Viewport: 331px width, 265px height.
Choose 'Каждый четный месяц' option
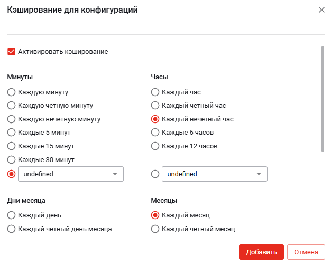coord(155,229)
